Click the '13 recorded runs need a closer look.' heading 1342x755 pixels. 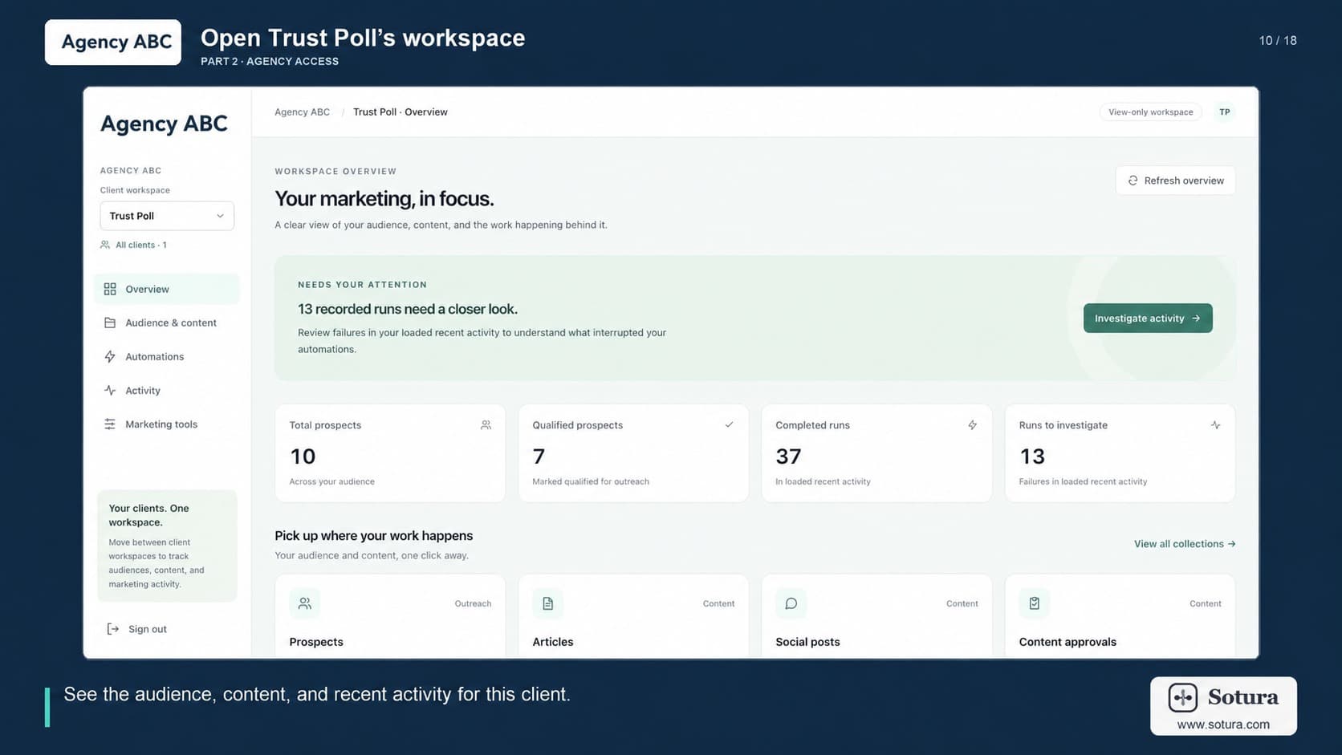(408, 309)
